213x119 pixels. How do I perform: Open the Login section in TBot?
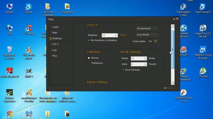click(x=61, y=27)
